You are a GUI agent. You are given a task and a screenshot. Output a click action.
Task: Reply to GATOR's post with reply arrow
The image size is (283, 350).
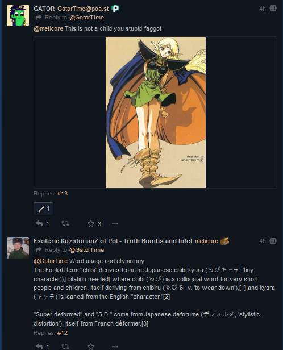(39, 223)
